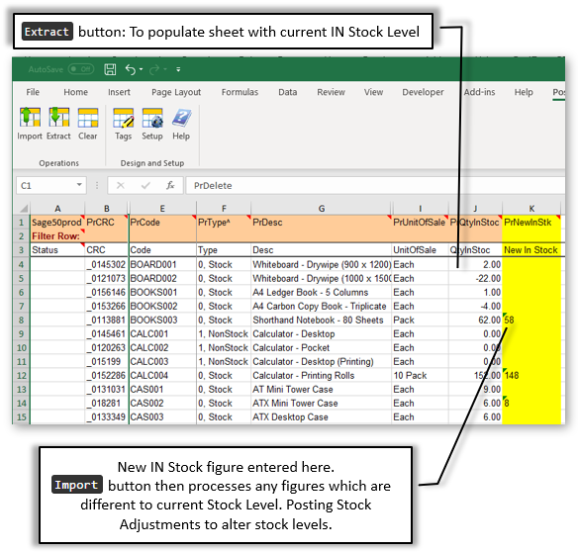Click the PrCode header cell
The height and width of the screenshot is (552, 578).
pyautogui.click(x=162, y=223)
